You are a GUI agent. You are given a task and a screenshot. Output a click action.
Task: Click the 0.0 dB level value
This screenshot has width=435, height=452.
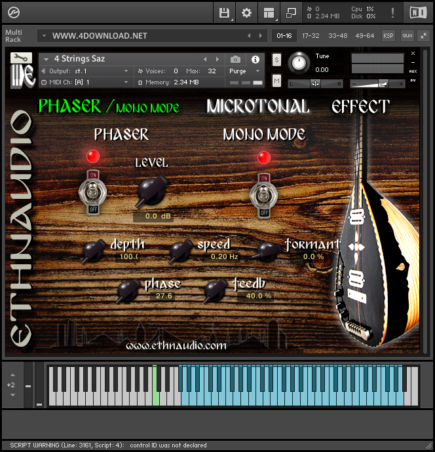[153, 217]
